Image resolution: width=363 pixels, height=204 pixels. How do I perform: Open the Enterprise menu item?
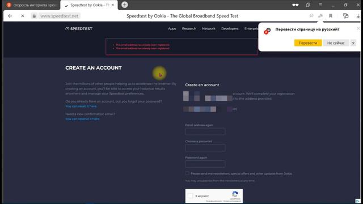(x=251, y=28)
